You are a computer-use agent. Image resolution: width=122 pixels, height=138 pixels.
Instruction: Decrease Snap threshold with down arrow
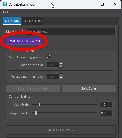(x=61, y=66)
